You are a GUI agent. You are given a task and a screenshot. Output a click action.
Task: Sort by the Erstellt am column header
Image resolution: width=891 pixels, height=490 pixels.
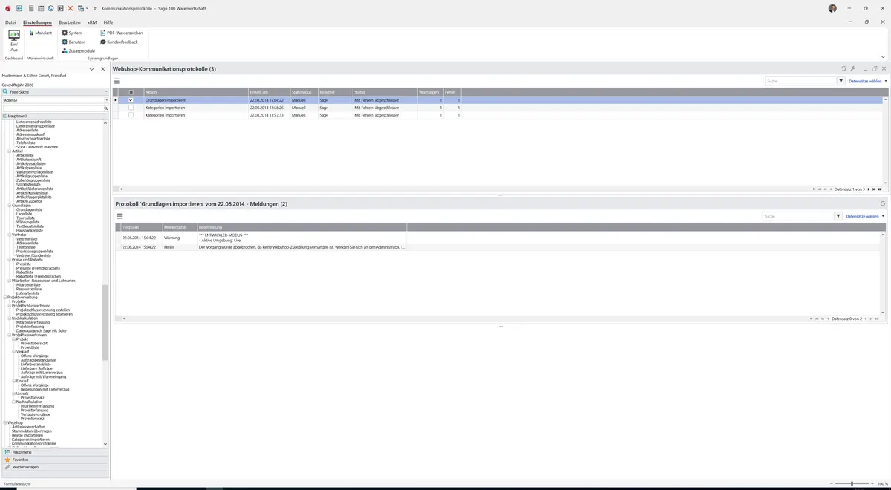[x=268, y=92]
